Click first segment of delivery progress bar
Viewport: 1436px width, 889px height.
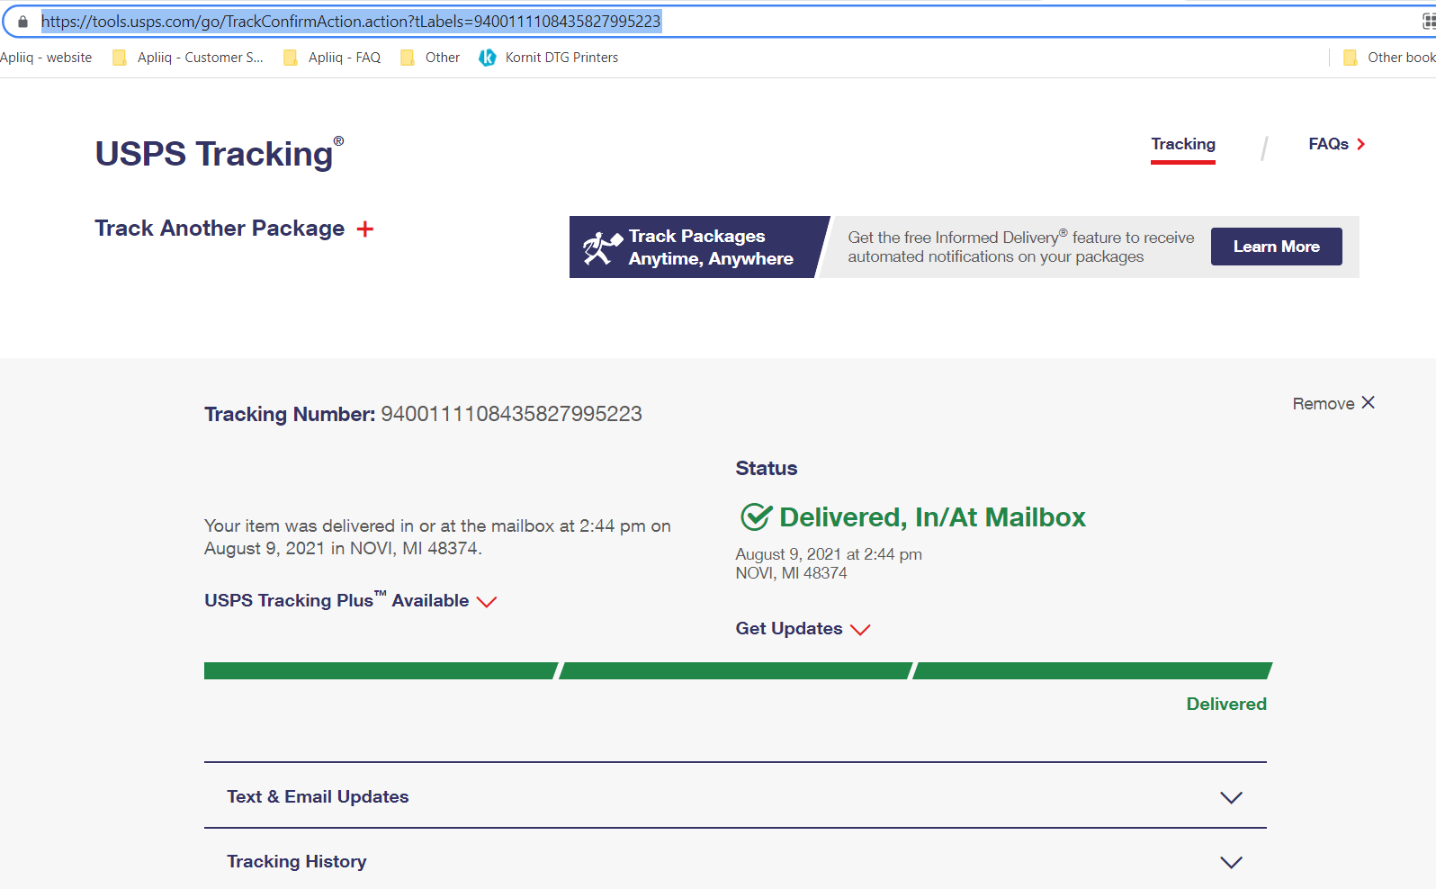(381, 670)
